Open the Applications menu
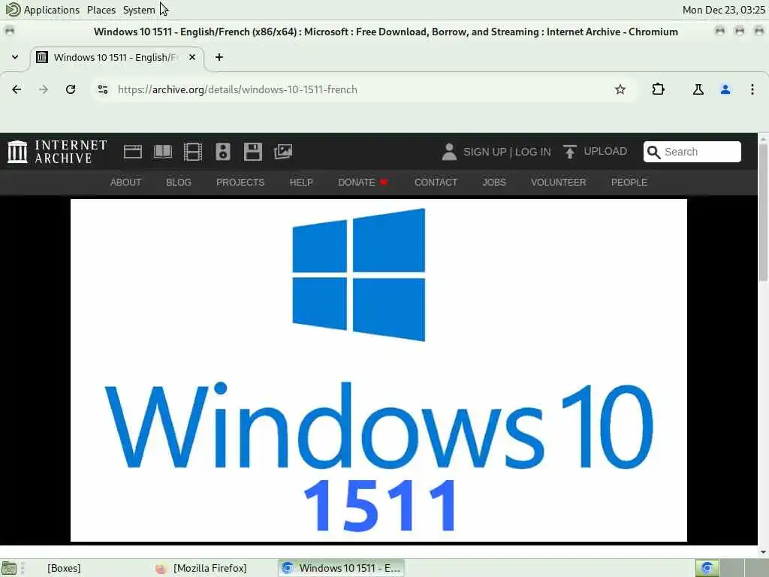 coord(43,10)
